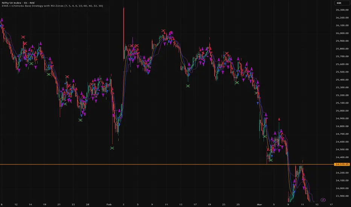Click the 24,100.00 price axis label

[342, 180]
